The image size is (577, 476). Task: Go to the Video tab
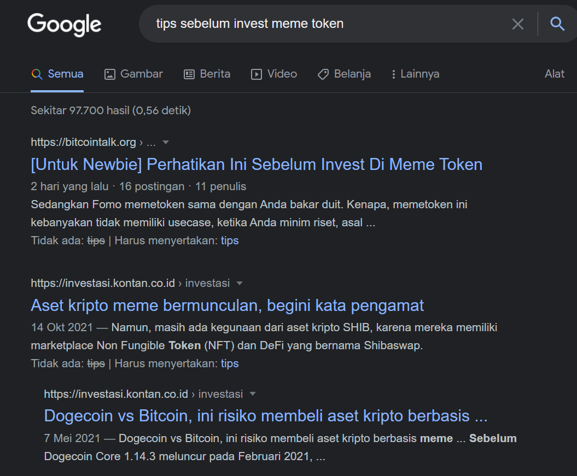274,74
